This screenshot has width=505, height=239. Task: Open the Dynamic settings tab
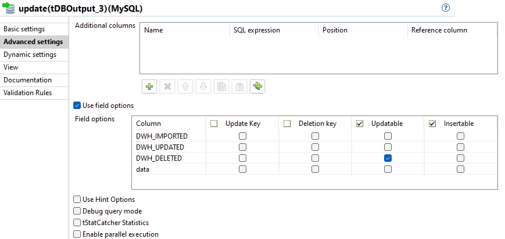point(30,55)
